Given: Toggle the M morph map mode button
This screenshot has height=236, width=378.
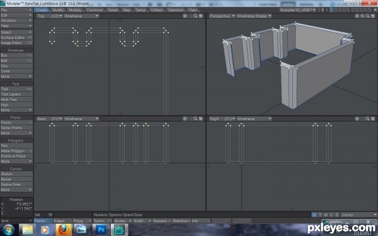Looking at the screenshot, I should pos(326,215).
